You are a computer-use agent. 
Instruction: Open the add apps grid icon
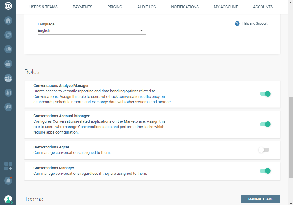pos(8,166)
